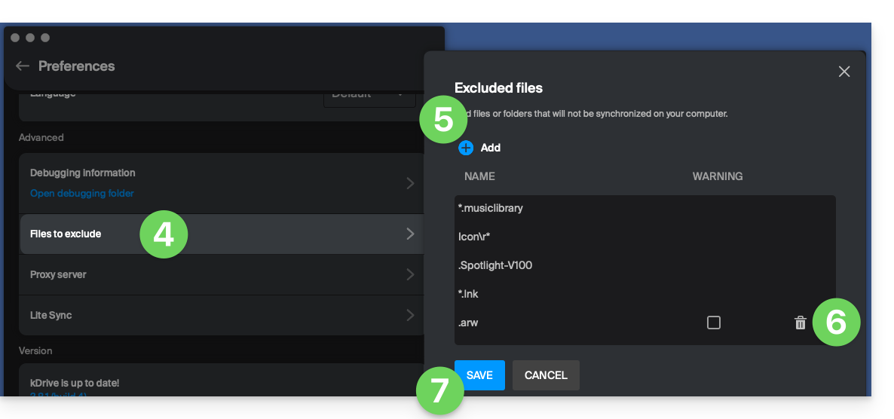894x419 pixels.
Task: Delete the .arw entry with trash icon
Action: coord(800,323)
